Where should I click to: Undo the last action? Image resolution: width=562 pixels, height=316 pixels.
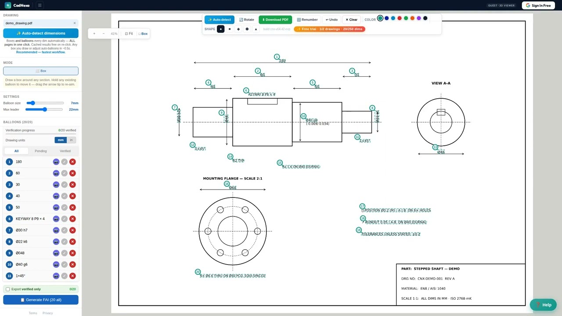pos(331,20)
